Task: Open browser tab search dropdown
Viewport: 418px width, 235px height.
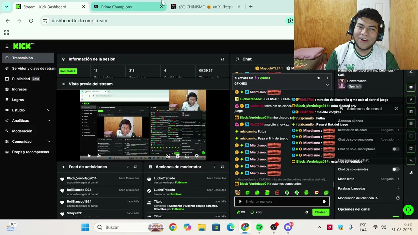Action: pos(7,7)
